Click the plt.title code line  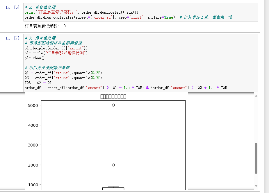point(56,53)
